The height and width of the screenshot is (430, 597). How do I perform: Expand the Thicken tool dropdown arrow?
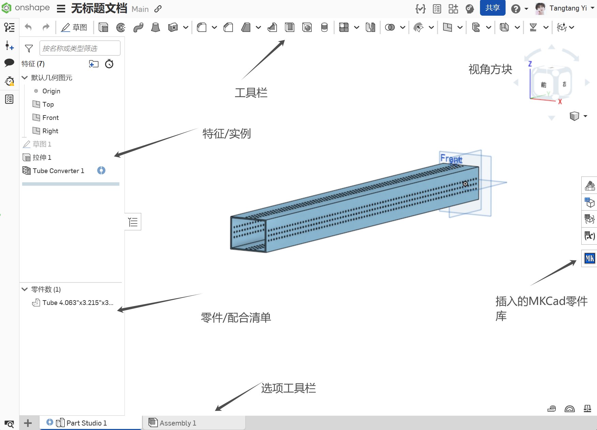(186, 27)
